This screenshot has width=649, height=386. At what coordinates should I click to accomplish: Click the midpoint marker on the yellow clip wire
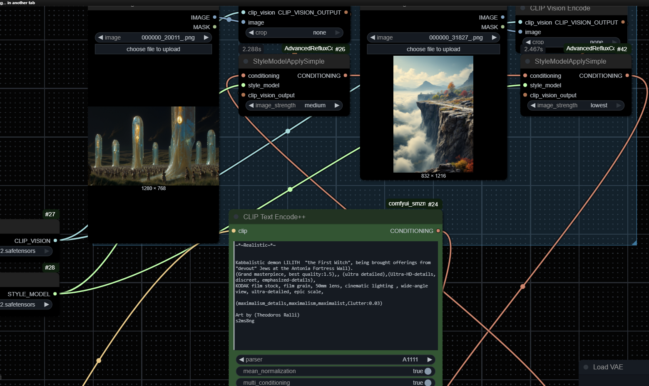point(99,361)
